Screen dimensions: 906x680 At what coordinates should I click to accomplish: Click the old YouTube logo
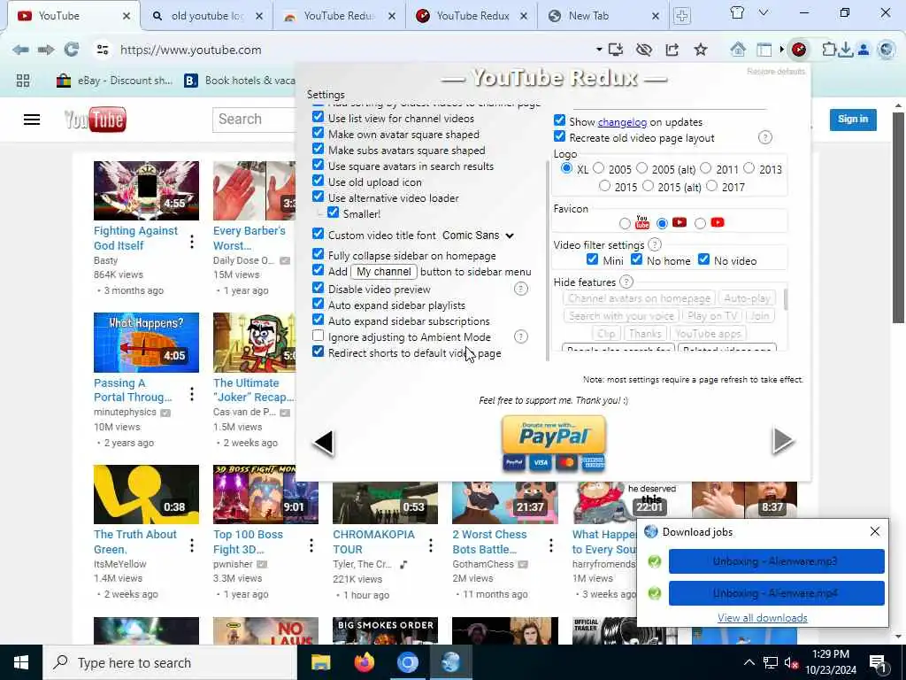pos(96,120)
